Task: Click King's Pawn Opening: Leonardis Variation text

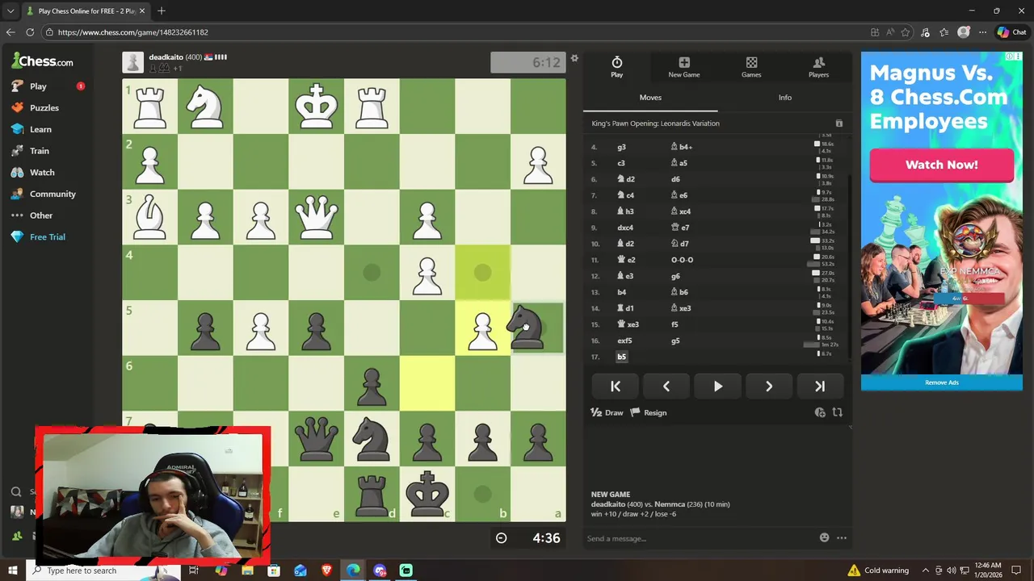Action: pos(655,123)
